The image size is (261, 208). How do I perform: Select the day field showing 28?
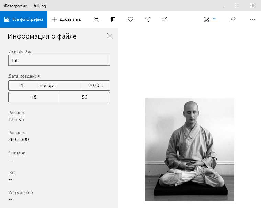pos(22,86)
